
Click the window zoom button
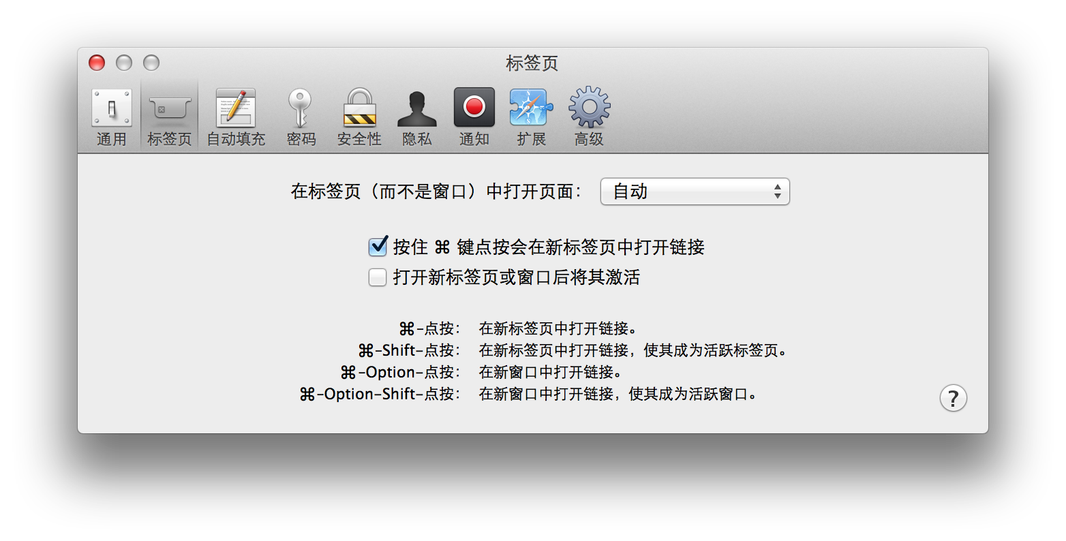tap(151, 63)
